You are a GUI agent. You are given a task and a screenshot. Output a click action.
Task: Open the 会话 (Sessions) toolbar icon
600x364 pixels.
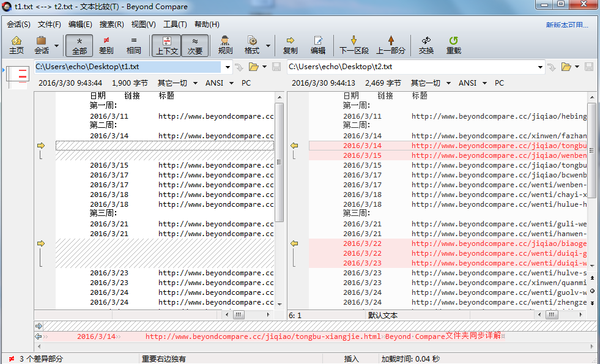[40, 45]
